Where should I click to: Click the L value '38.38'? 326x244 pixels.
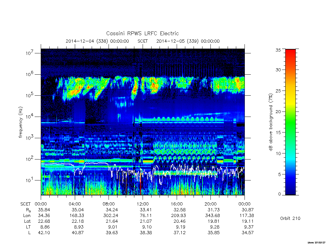[146, 233]
